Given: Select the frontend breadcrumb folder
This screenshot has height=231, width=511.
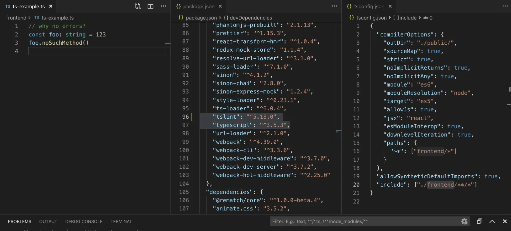Looking at the screenshot, I should click(16, 18).
